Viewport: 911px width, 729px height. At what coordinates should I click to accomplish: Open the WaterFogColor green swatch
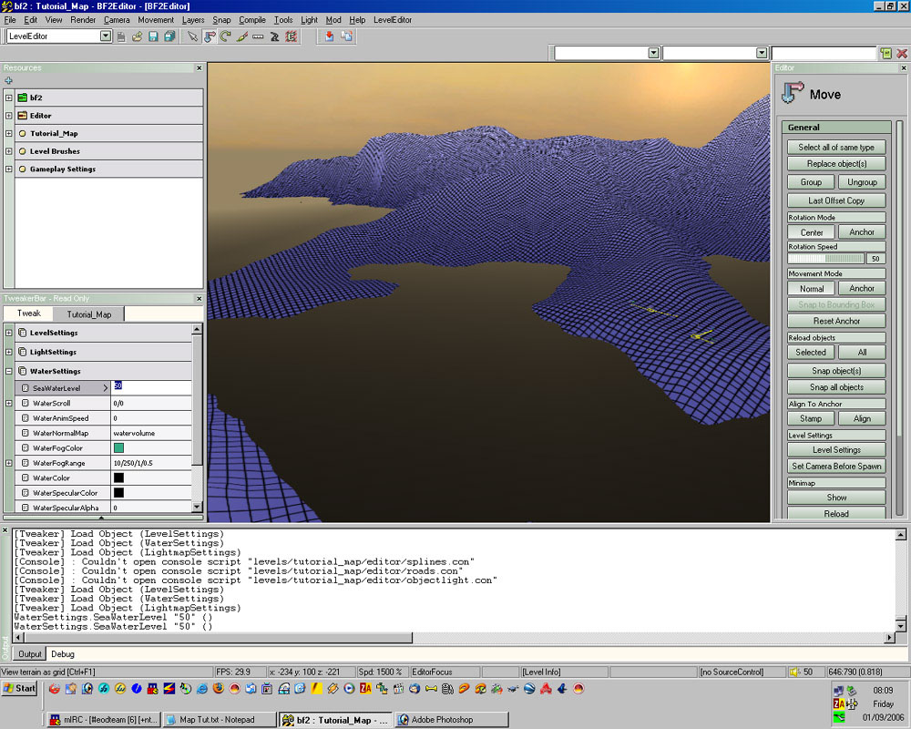click(x=118, y=447)
